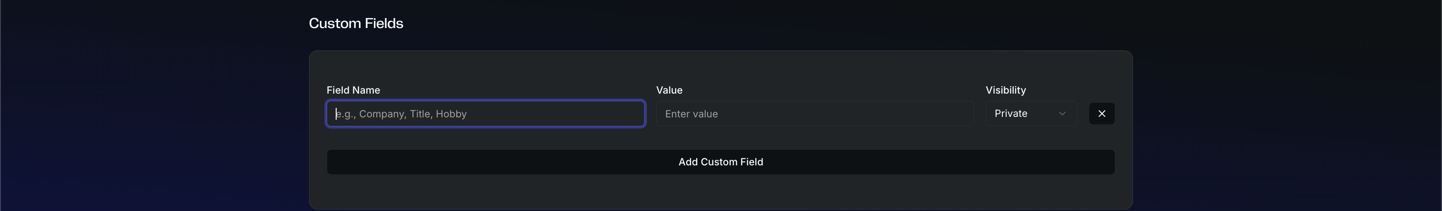This screenshot has height=211, width=1442.
Task: Click into the Enter value text field
Action: point(814,114)
